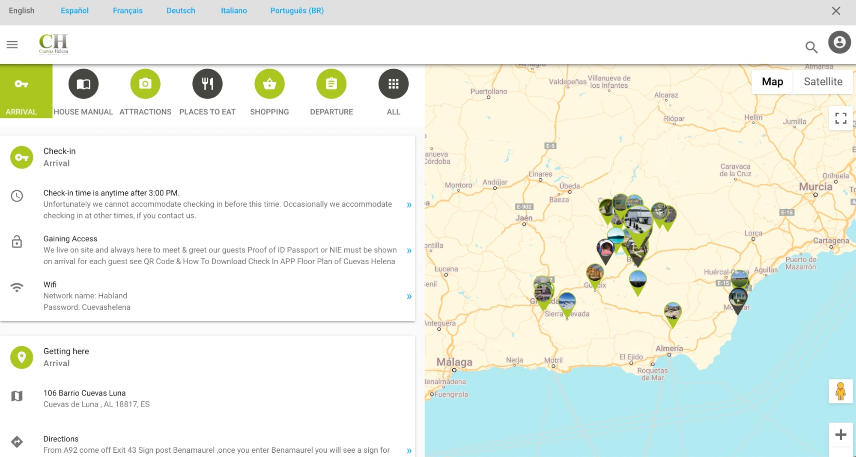Click the Street View pegman
The image size is (856, 457).
(841, 391)
